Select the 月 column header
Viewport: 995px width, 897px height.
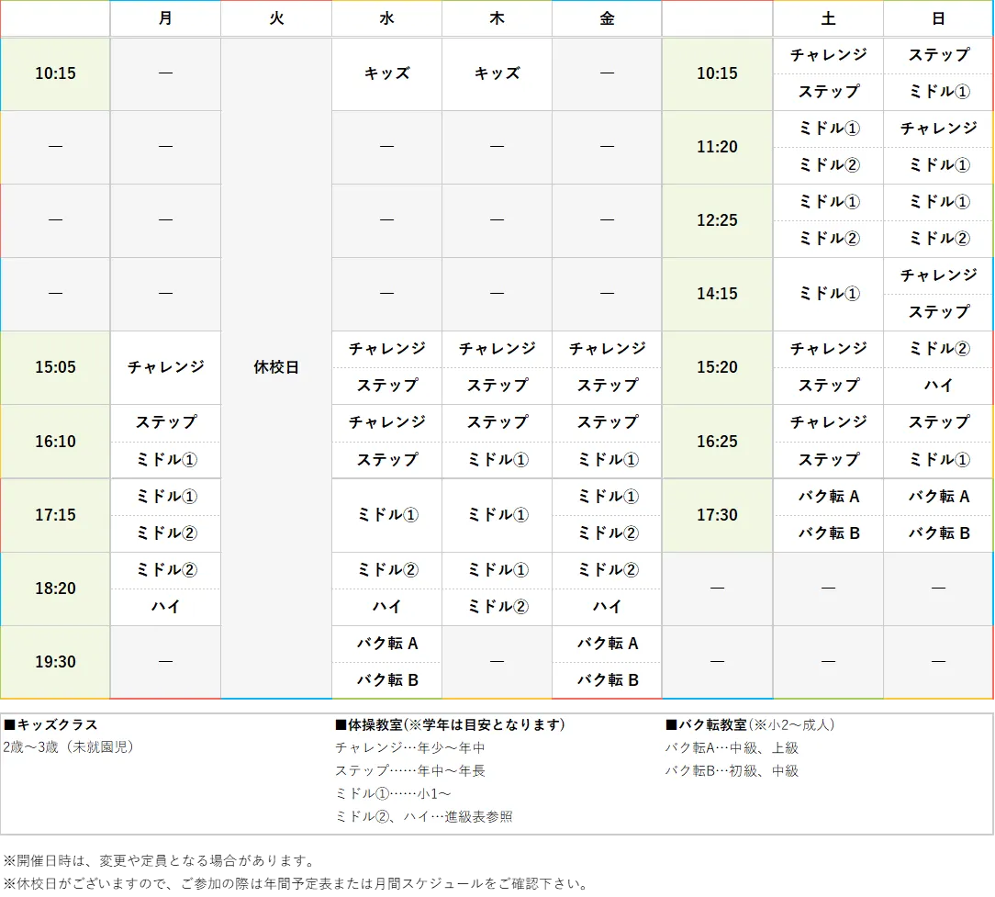click(165, 18)
